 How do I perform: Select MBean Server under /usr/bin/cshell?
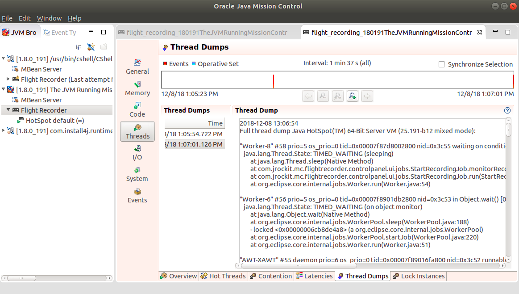pos(42,69)
